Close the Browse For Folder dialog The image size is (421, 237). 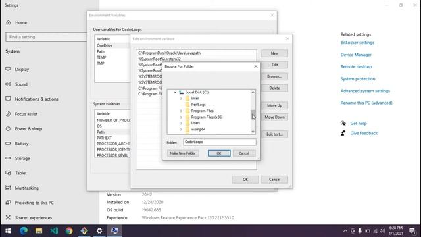click(x=256, y=66)
